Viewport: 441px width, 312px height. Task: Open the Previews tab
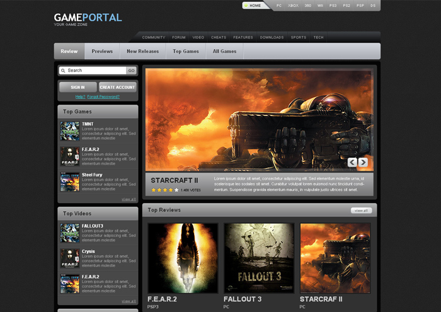point(102,52)
